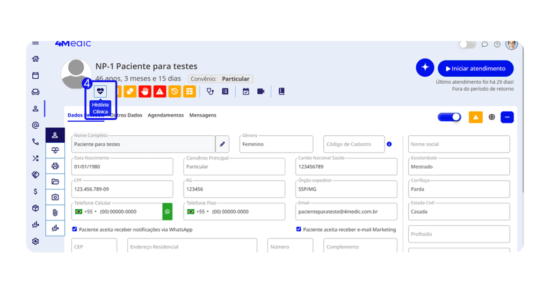Viewport: 550px width, 294px height.
Task: Switch to the Mensagens tab
Action: click(202, 115)
